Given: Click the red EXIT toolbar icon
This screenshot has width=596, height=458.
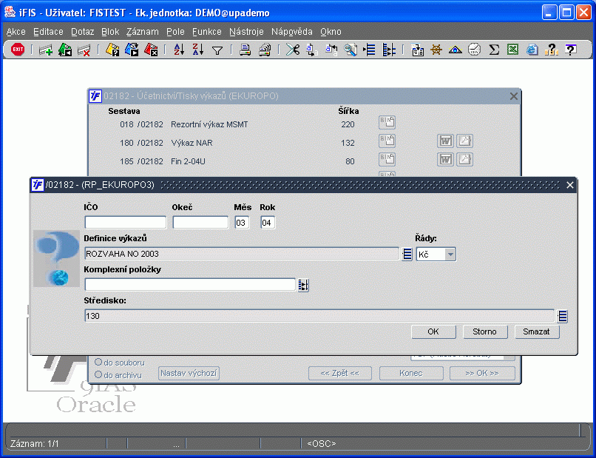Looking at the screenshot, I should 18,50.
